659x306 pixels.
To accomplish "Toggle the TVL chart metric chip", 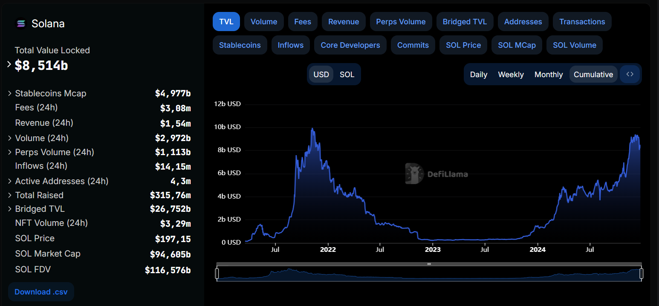I will (x=226, y=22).
